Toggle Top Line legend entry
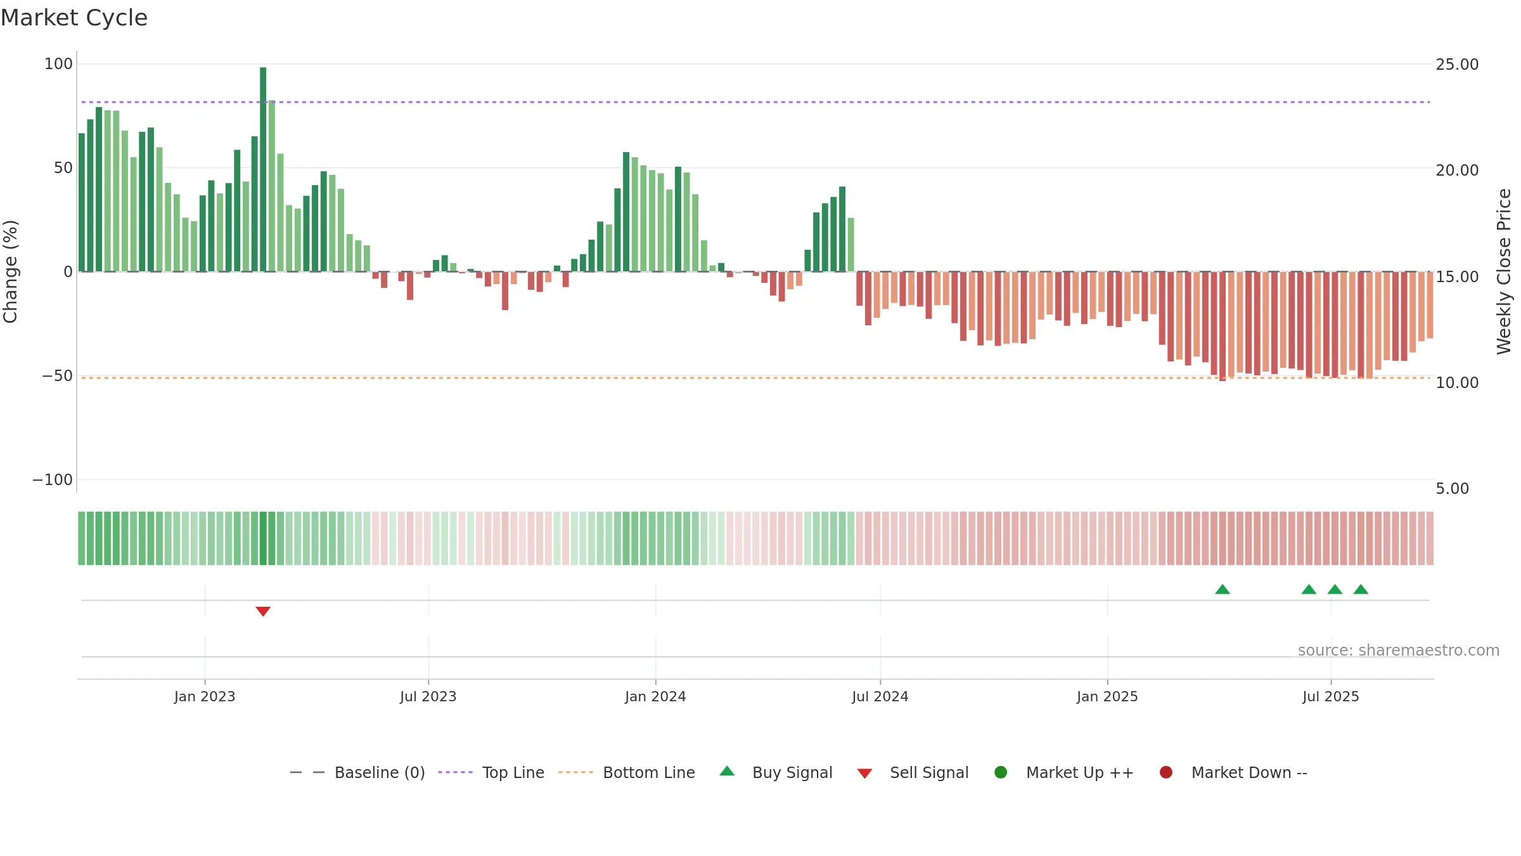1521x856 pixels. (491, 772)
